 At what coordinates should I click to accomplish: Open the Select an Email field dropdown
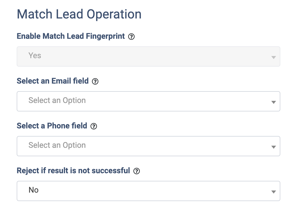tap(148, 101)
